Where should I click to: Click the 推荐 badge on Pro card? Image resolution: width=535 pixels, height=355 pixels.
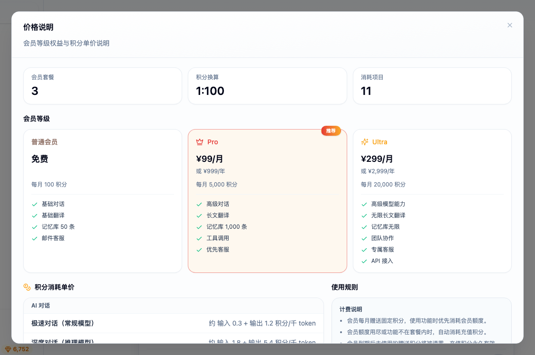point(331,131)
